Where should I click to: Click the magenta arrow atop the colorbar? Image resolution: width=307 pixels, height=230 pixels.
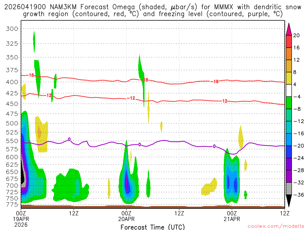(x=289, y=29)
